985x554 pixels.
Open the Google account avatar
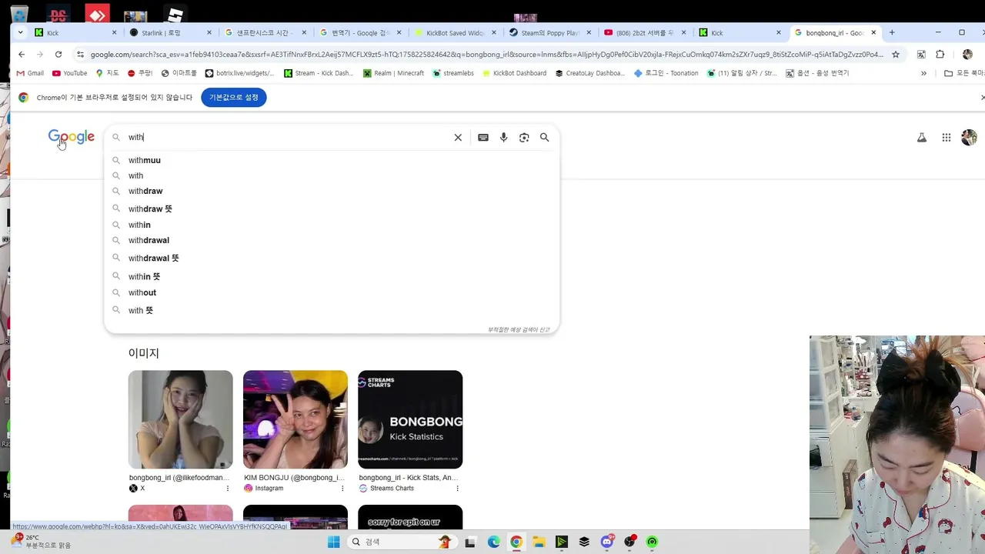(970, 138)
